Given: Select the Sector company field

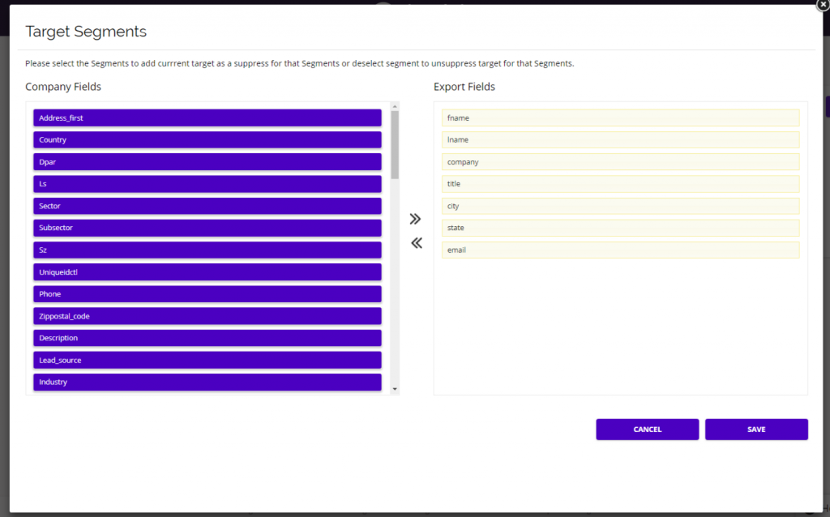Looking at the screenshot, I should 207,206.
